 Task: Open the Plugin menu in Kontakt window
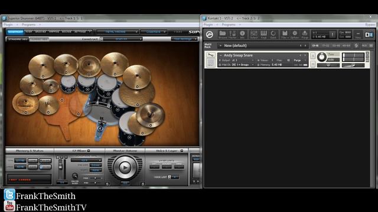click(x=208, y=25)
